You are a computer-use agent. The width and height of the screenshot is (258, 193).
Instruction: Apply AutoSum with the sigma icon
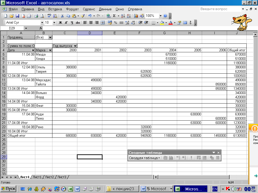[x=114, y=16]
